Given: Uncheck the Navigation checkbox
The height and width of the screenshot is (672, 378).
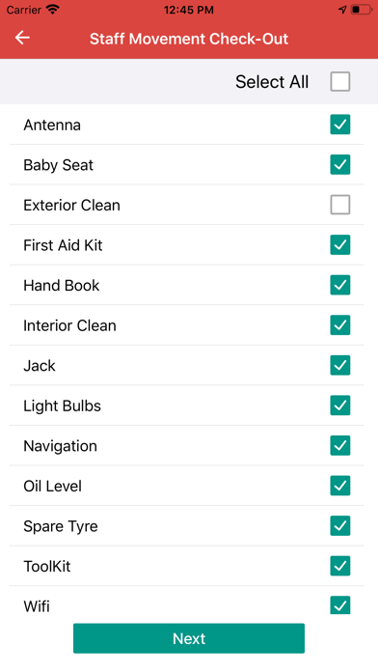Looking at the screenshot, I should pyautogui.click(x=339, y=446).
